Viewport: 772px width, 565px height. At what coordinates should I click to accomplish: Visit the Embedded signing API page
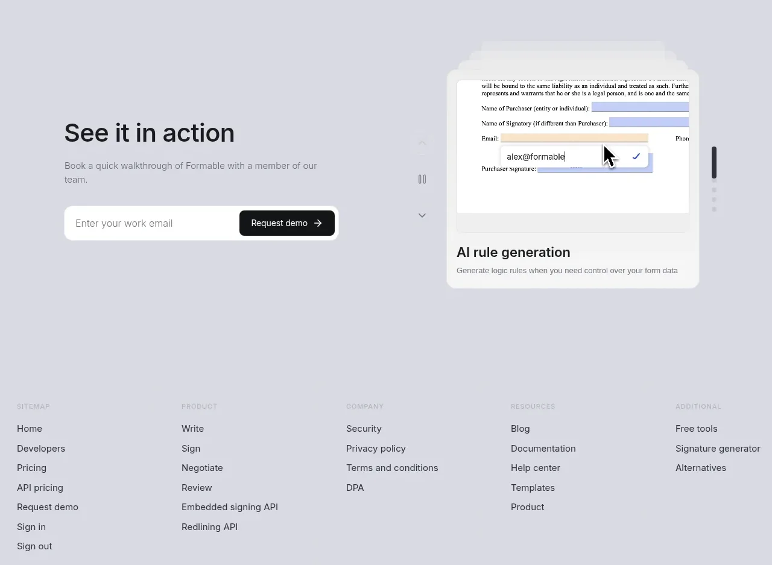(230, 507)
